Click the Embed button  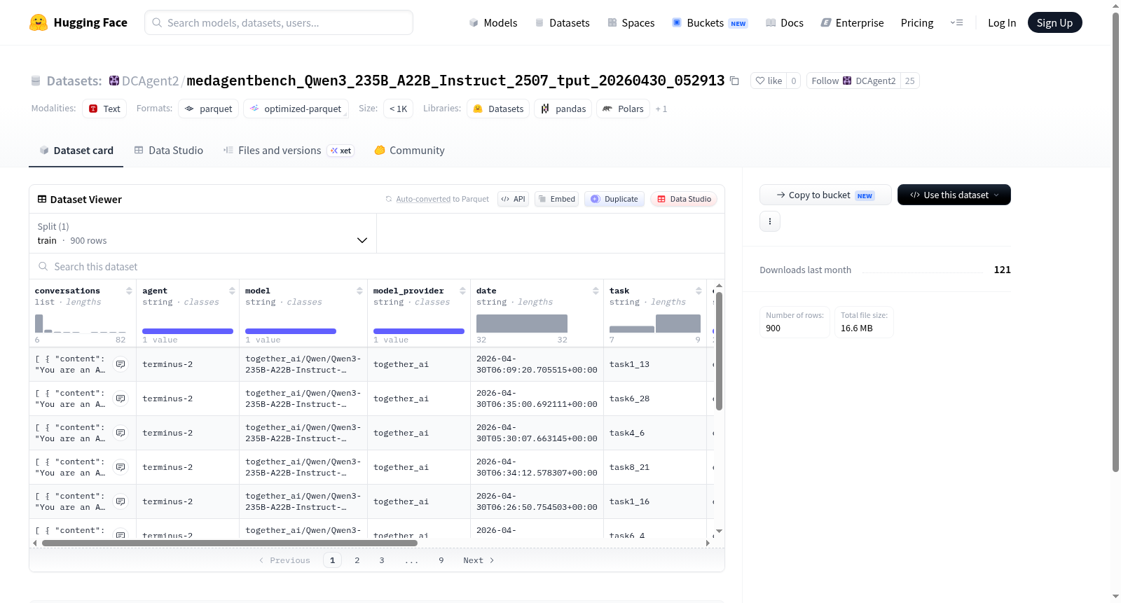click(x=557, y=199)
